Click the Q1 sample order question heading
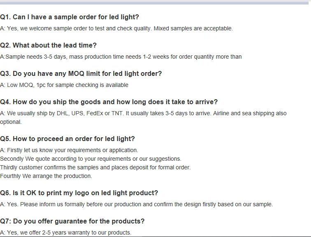 coord(70,17)
